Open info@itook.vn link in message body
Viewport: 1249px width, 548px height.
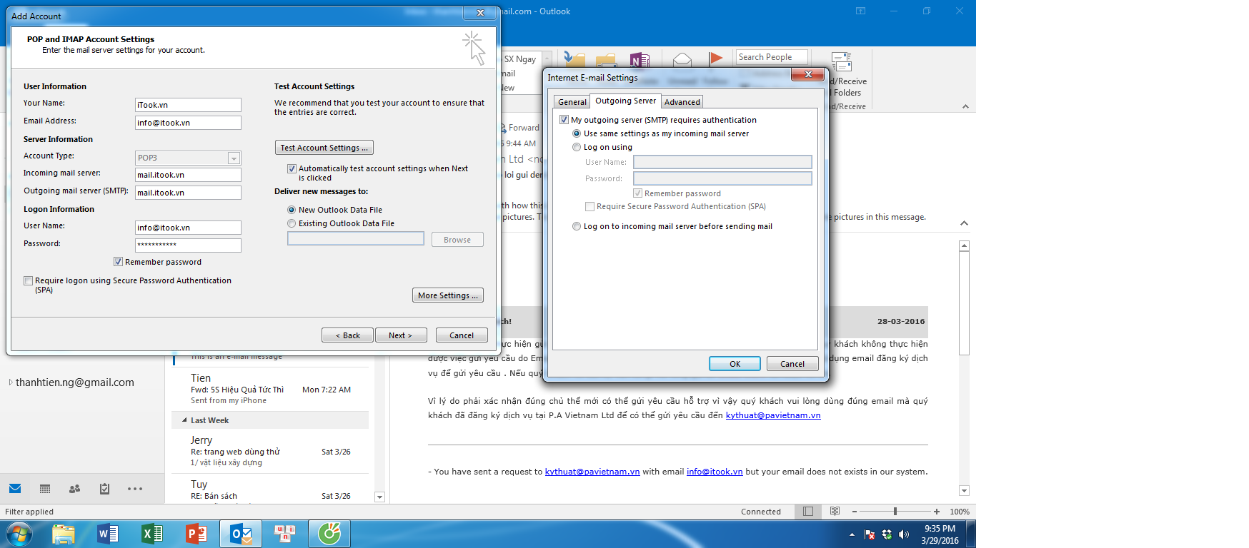[715, 472]
